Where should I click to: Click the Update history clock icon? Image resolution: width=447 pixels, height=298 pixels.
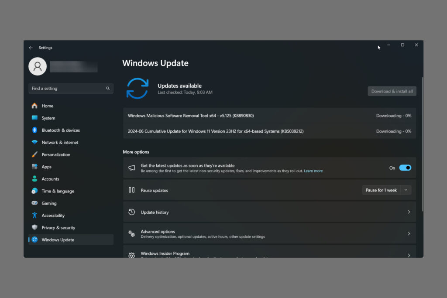(x=131, y=212)
